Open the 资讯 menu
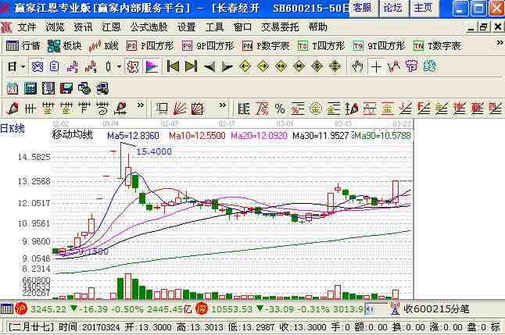Image resolution: width=505 pixels, height=335 pixels. click(83, 27)
